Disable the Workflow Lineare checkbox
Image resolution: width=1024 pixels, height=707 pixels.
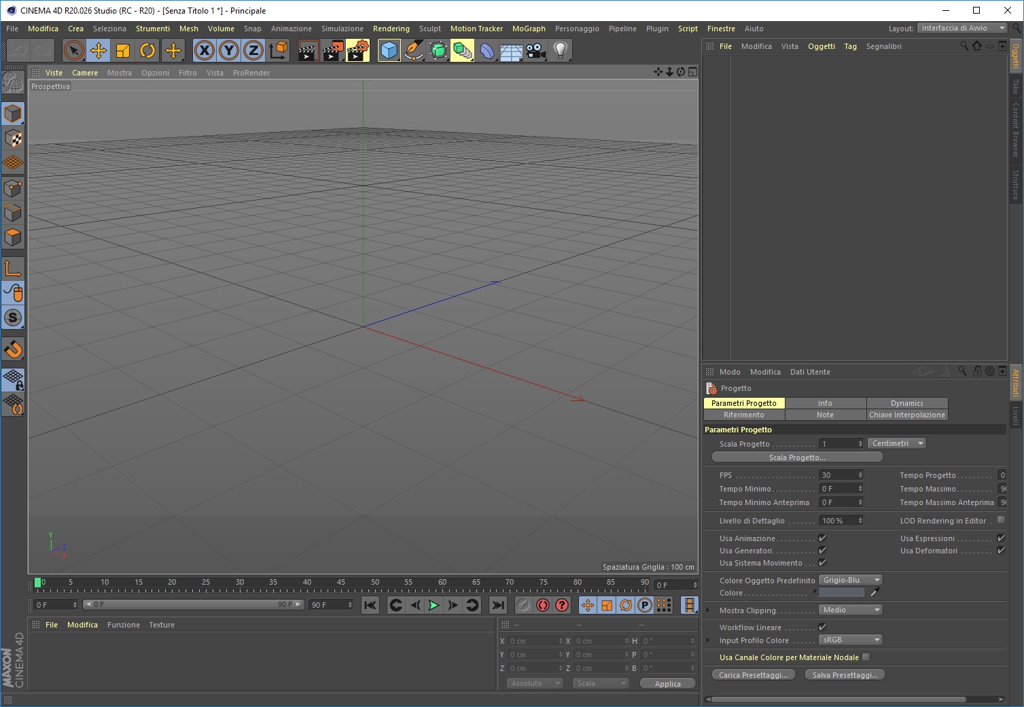point(822,627)
